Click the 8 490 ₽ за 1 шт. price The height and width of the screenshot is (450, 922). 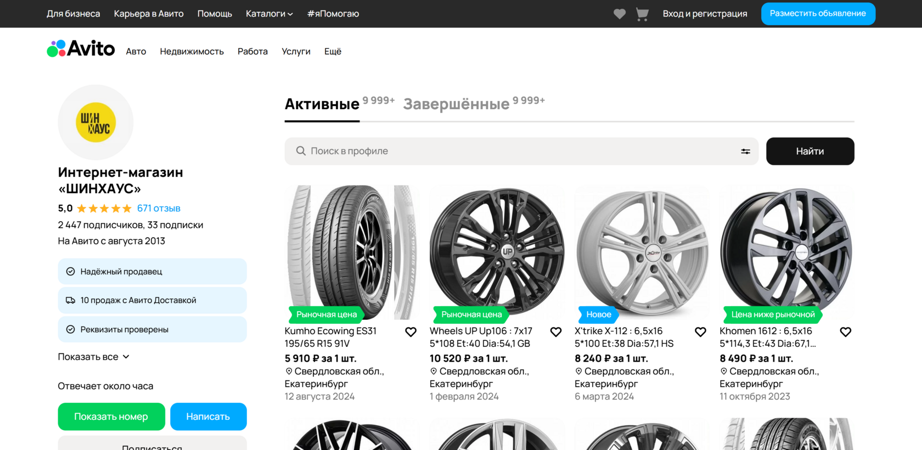click(x=756, y=358)
